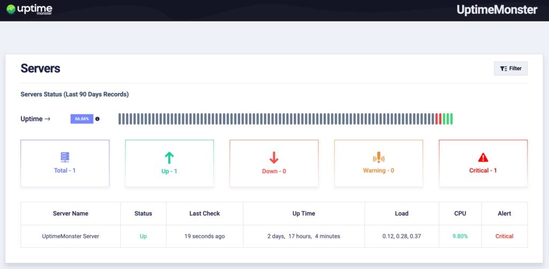Click the Load column header
549x269 pixels.
[x=402, y=213]
